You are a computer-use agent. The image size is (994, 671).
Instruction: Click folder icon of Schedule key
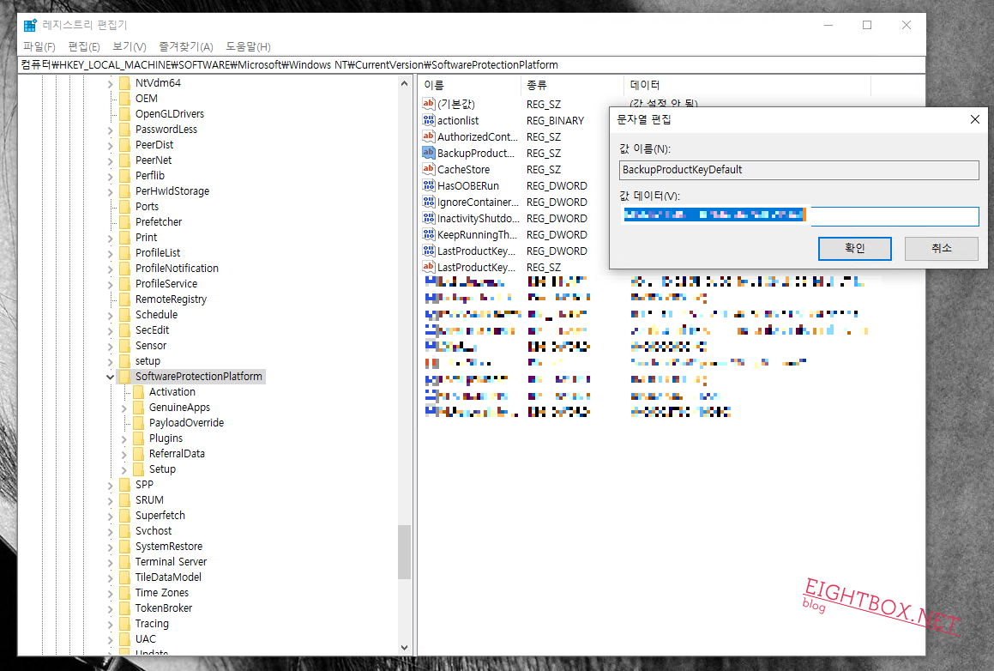pos(125,315)
